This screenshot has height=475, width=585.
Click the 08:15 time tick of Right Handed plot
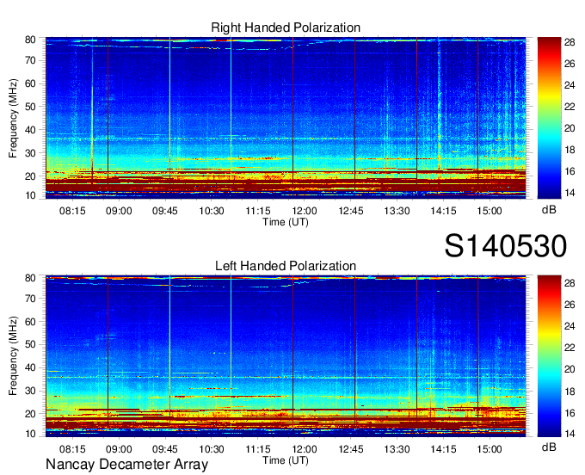pyautogui.click(x=72, y=211)
